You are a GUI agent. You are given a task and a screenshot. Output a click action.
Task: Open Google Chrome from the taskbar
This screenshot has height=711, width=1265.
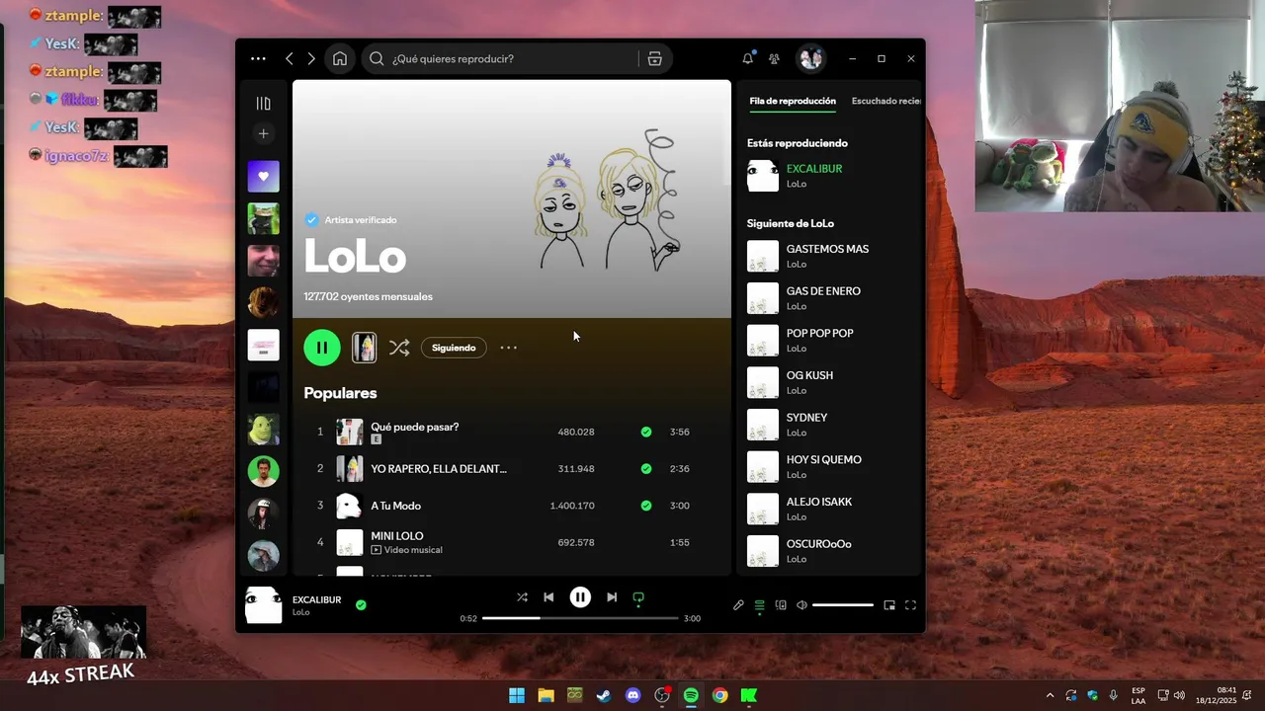[x=720, y=695]
